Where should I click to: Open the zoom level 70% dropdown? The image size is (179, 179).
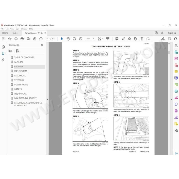[94, 39]
